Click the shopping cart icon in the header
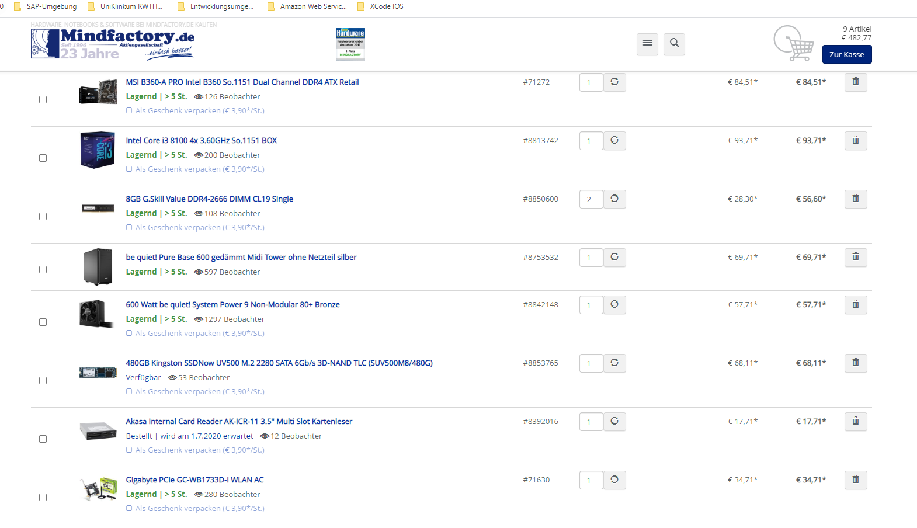The width and height of the screenshot is (917, 528). [x=794, y=43]
